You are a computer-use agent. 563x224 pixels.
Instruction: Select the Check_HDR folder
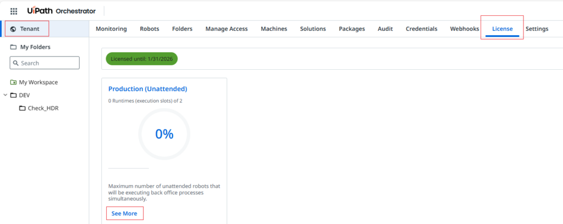43,108
